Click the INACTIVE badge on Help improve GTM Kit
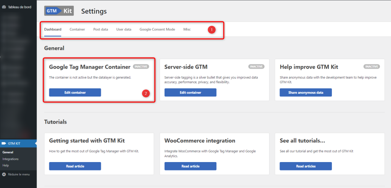This screenshot has width=391, height=188. (x=372, y=66)
